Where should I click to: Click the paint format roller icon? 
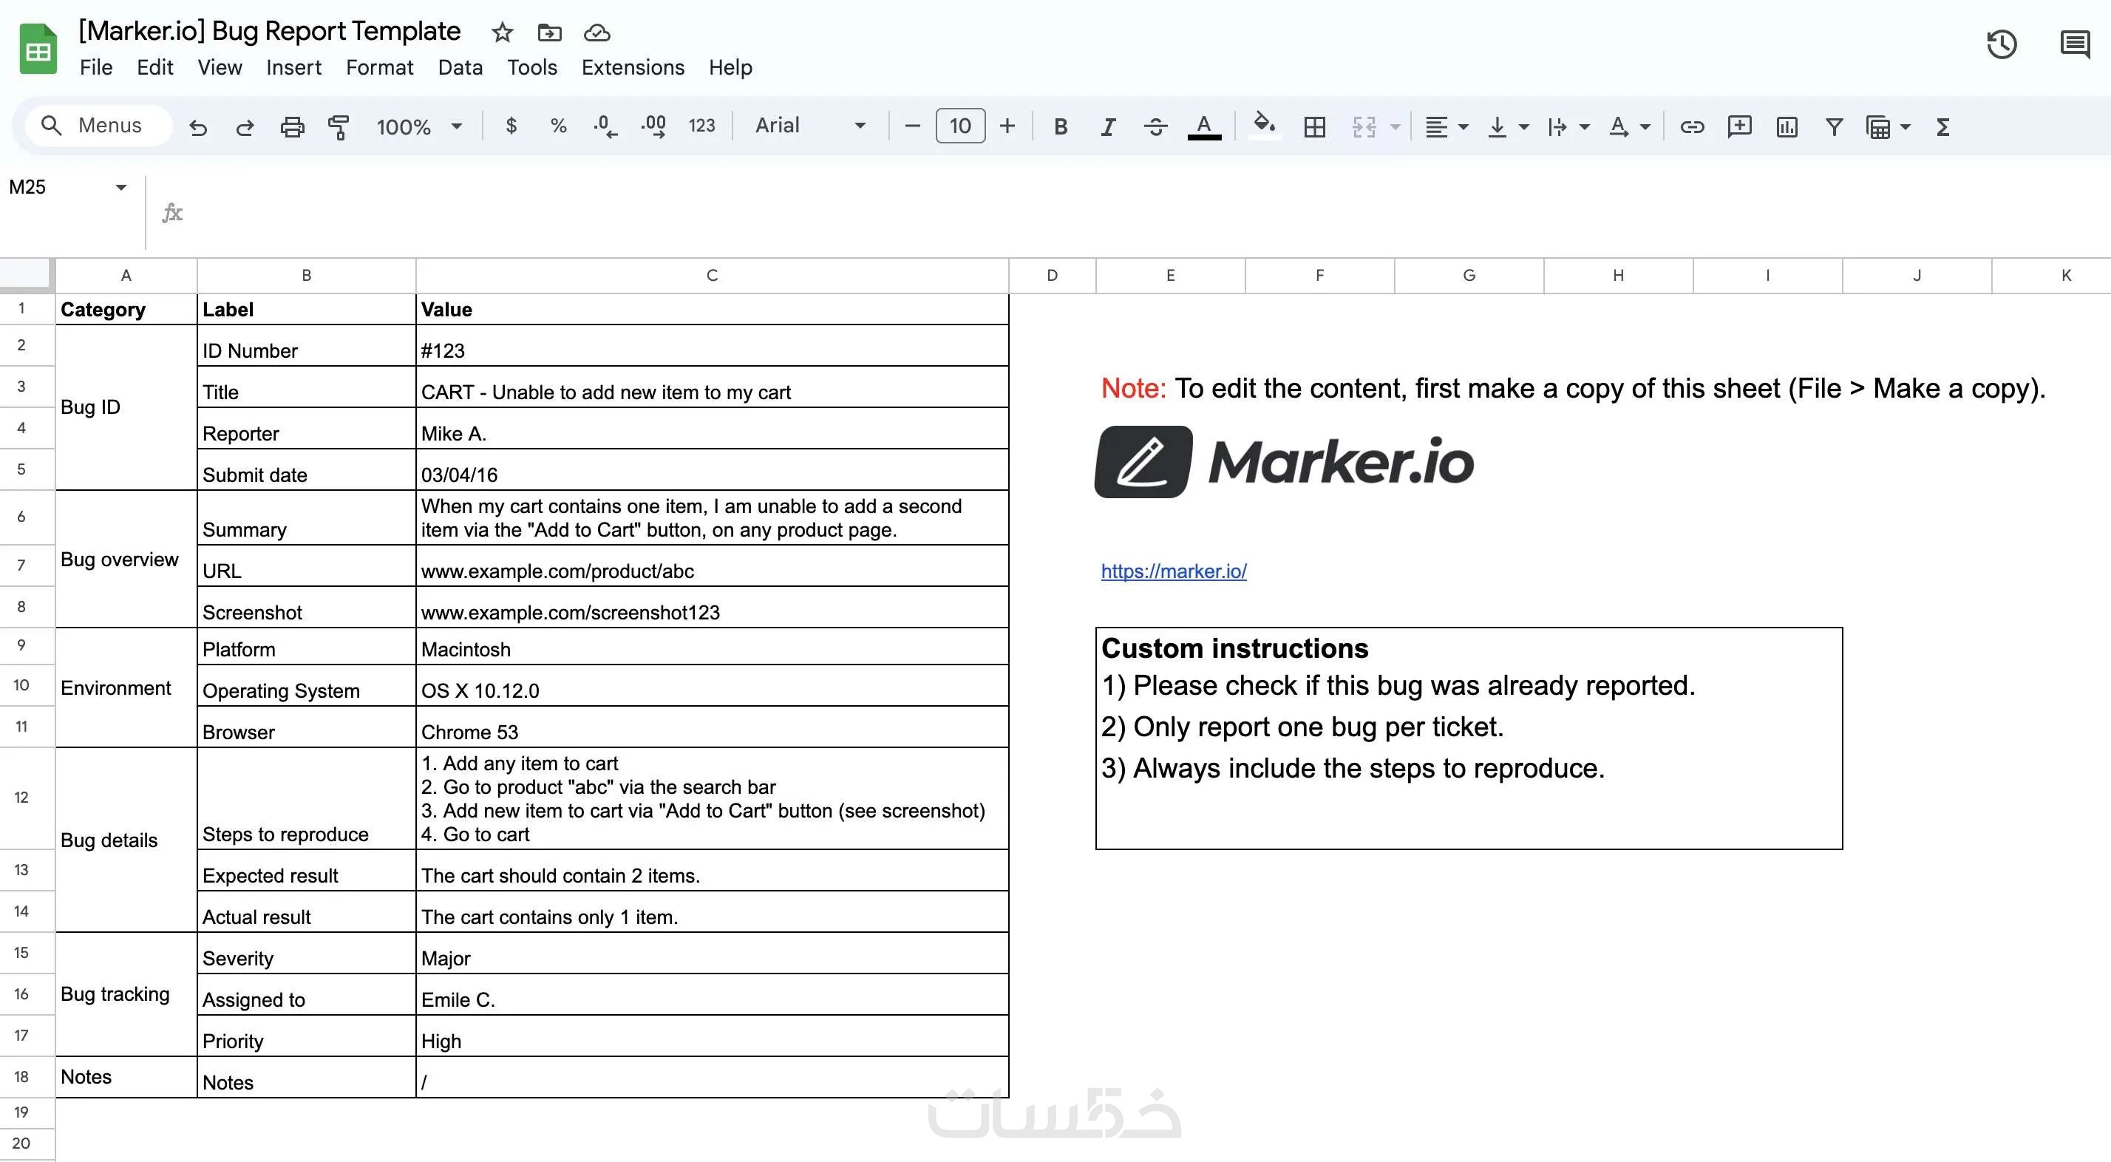pos(339,126)
